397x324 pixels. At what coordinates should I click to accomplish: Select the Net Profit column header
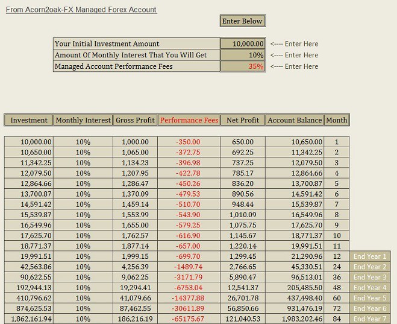[x=243, y=120]
